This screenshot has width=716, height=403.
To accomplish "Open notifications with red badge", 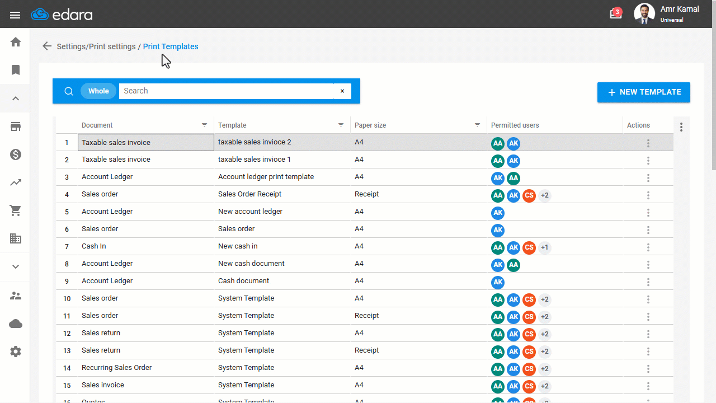I will 615,13.
